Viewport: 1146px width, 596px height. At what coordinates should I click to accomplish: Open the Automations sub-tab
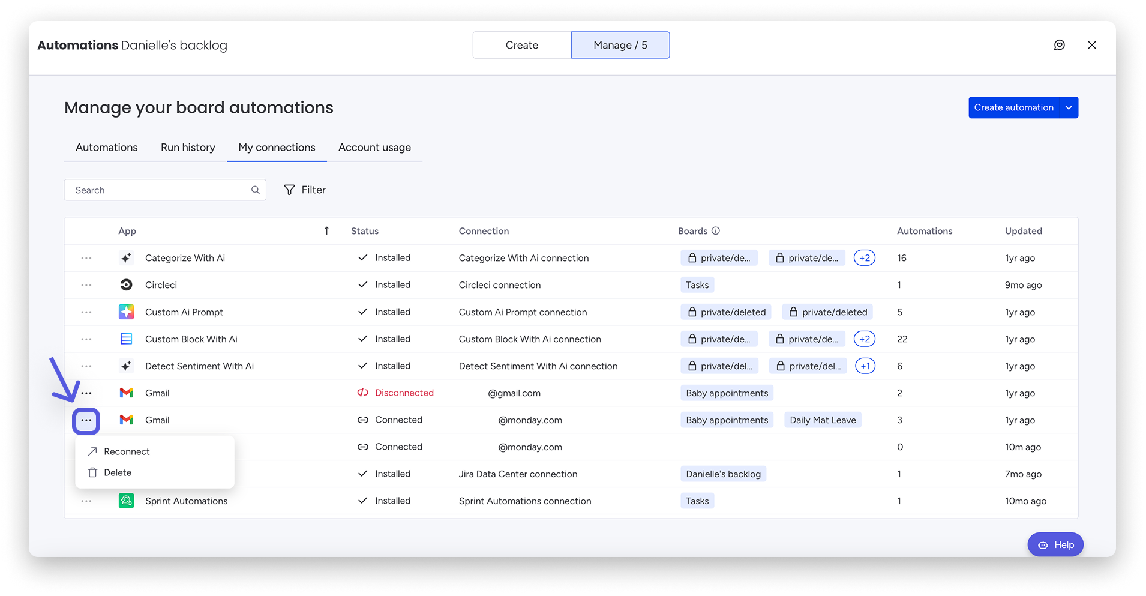[107, 148]
